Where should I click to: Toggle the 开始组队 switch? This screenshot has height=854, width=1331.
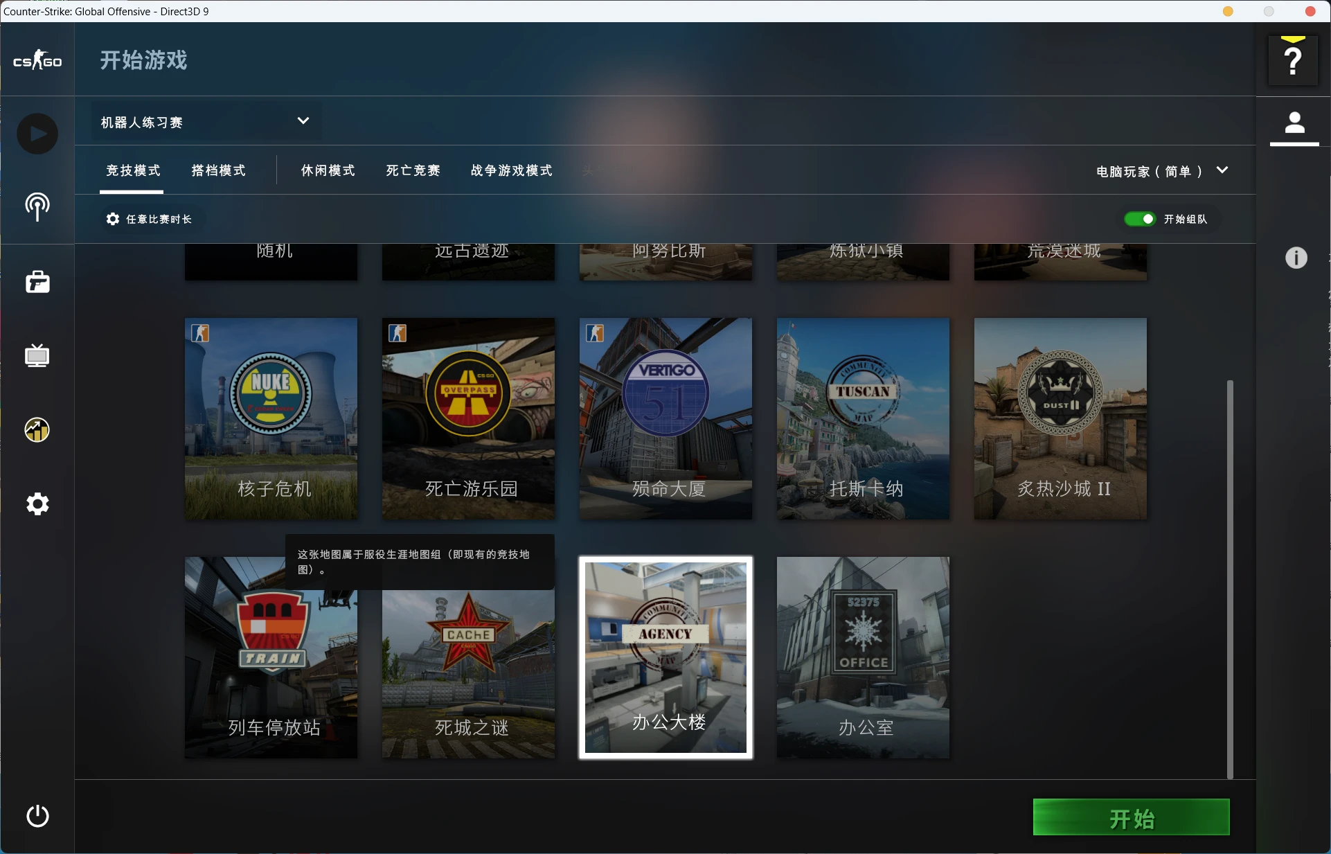[x=1140, y=219]
